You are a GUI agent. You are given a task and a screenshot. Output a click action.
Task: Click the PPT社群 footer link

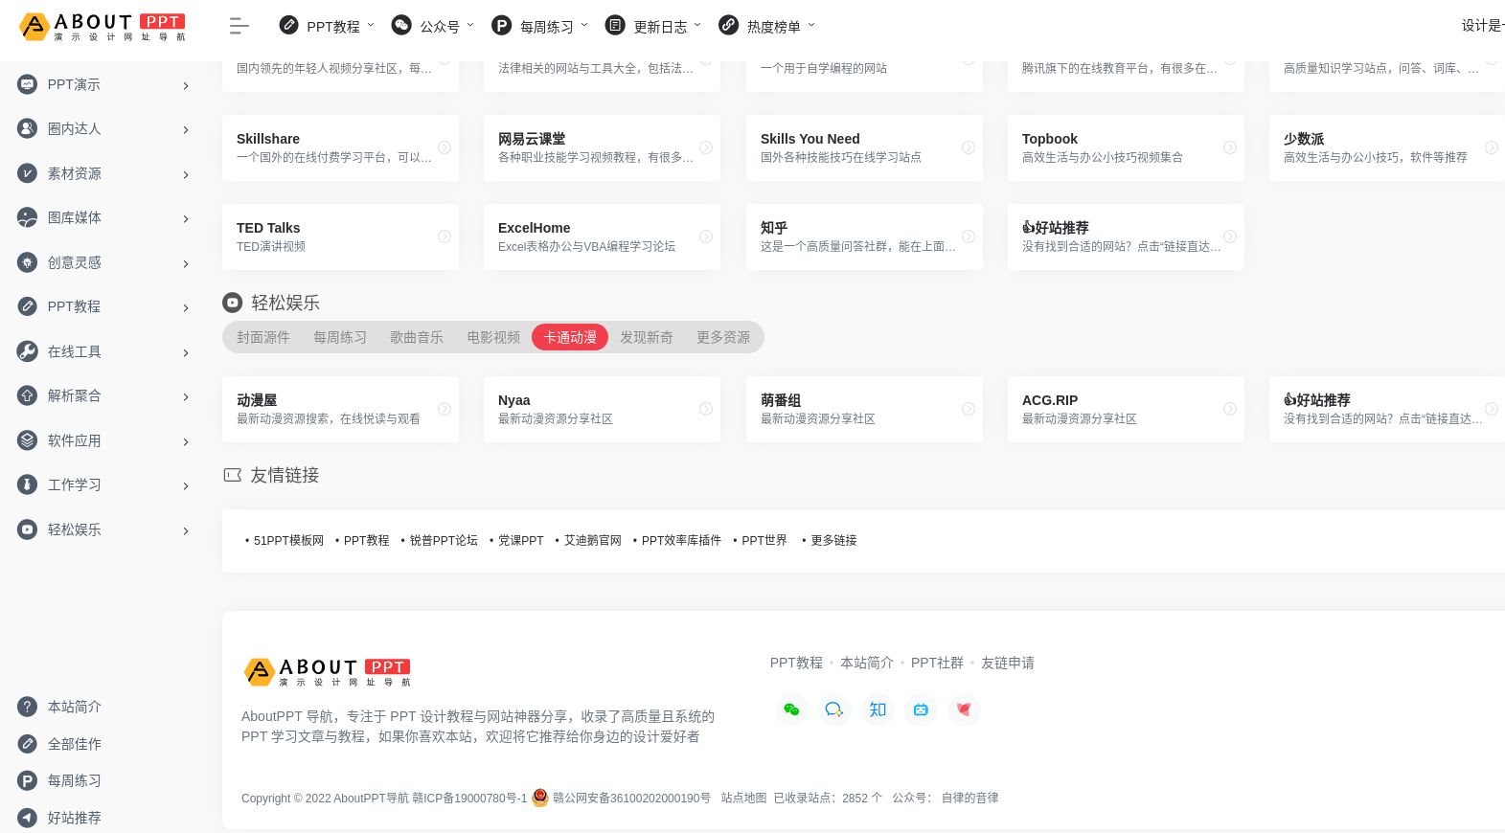tap(937, 663)
